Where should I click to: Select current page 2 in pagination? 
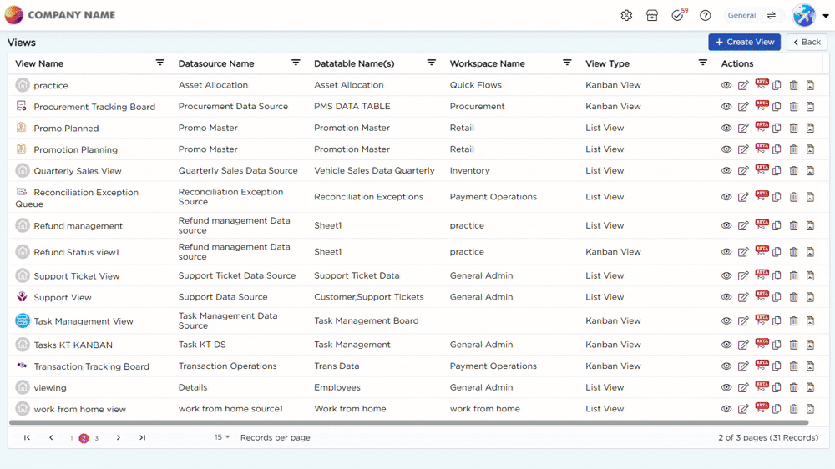pos(83,438)
